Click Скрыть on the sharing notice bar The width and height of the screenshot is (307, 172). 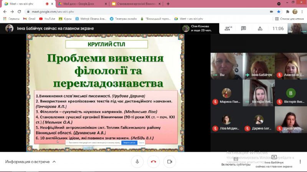click(x=141, y=143)
